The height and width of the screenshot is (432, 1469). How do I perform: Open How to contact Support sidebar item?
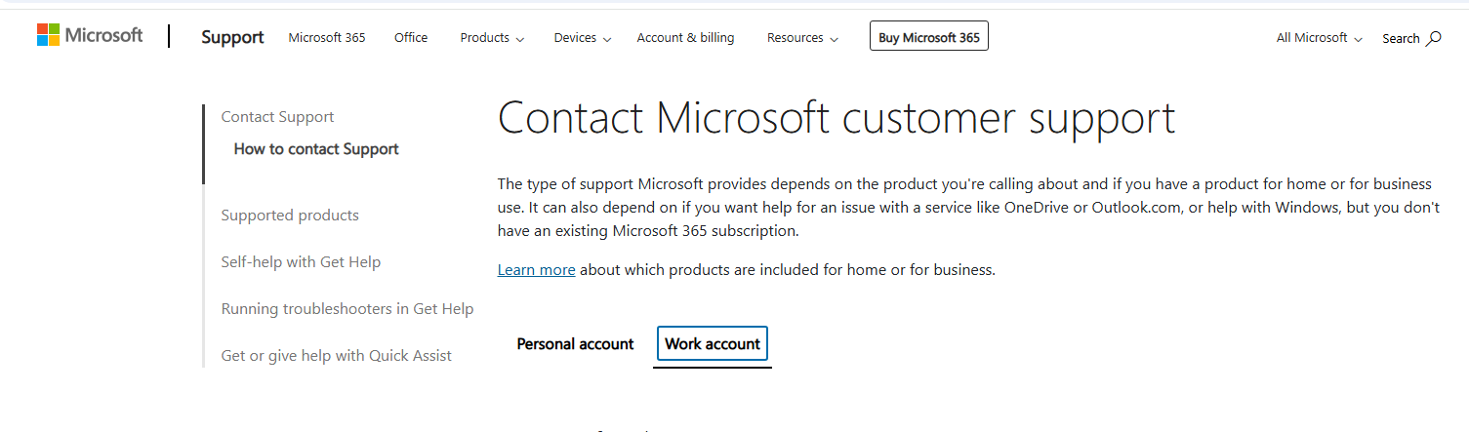click(x=316, y=149)
